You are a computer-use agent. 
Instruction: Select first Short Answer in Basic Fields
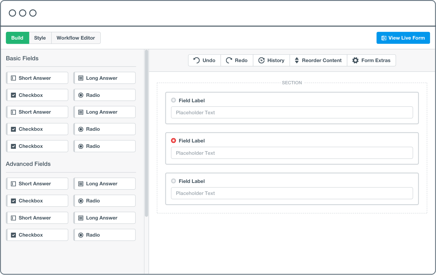point(37,78)
